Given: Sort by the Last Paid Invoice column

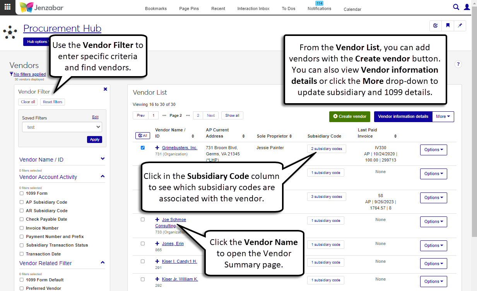Looking at the screenshot, I should pos(395,136).
